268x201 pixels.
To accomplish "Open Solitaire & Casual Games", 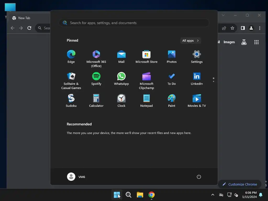I will click(71, 81).
